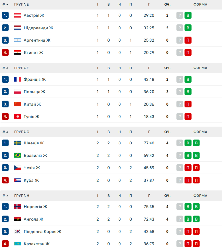Click the Austria flag icon
Viewport: 222px width, 250px height.
(x=18, y=15)
